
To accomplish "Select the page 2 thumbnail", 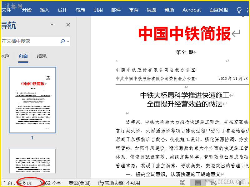I will click(x=32, y=161).
